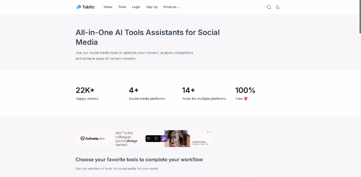Open the ad options three-dot icon
The width and height of the screenshot is (361, 177).
pos(211,132)
